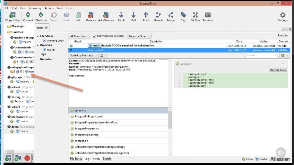The height and width of the screenshot is (165, 294).
Task: Switch to the Search bottom tab
Action: tap(107, 159)
